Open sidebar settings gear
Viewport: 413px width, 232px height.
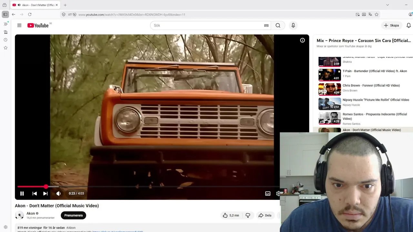(5, 227)
